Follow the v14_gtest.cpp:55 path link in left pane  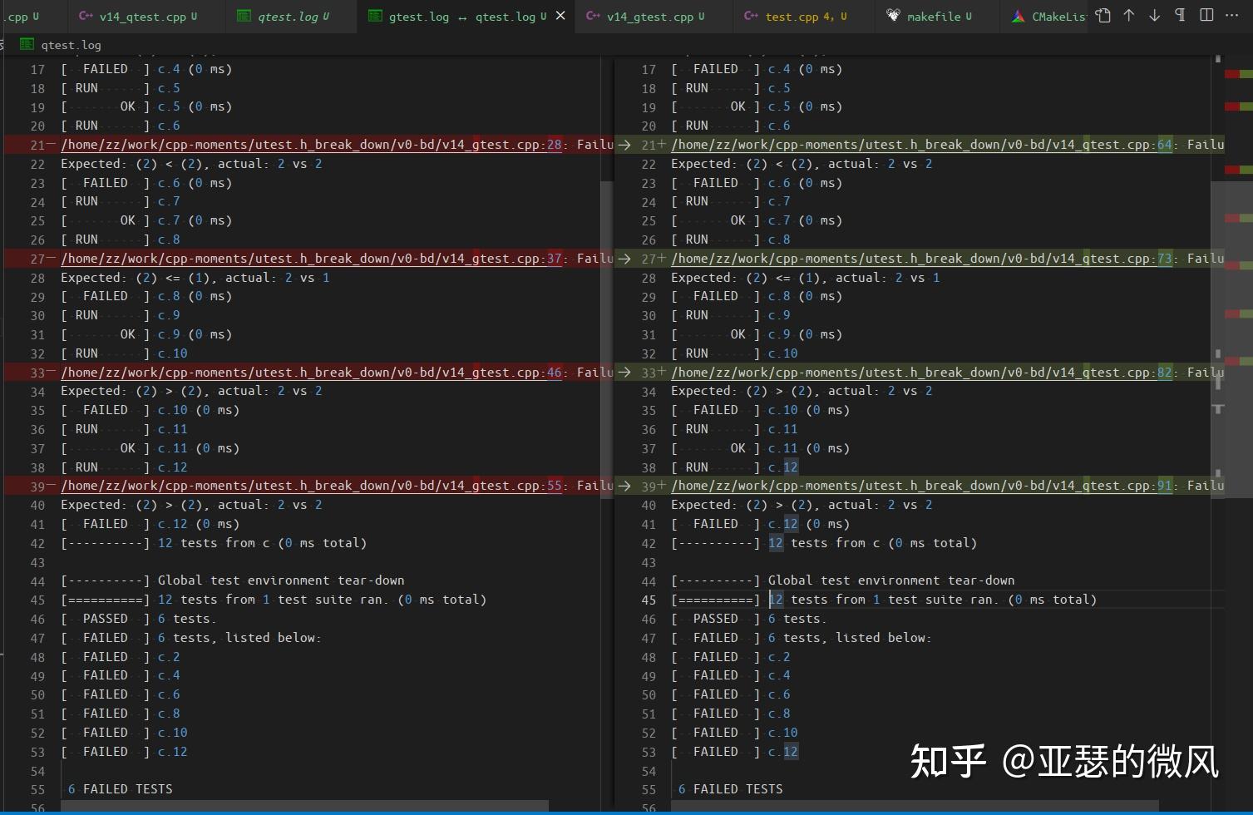click(311, 486)
